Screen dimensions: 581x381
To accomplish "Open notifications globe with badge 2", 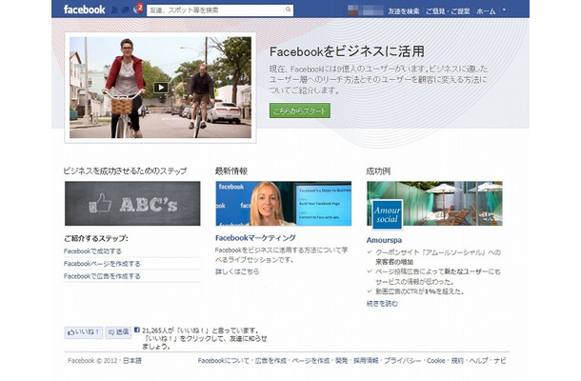I will [x=137, y=9].
